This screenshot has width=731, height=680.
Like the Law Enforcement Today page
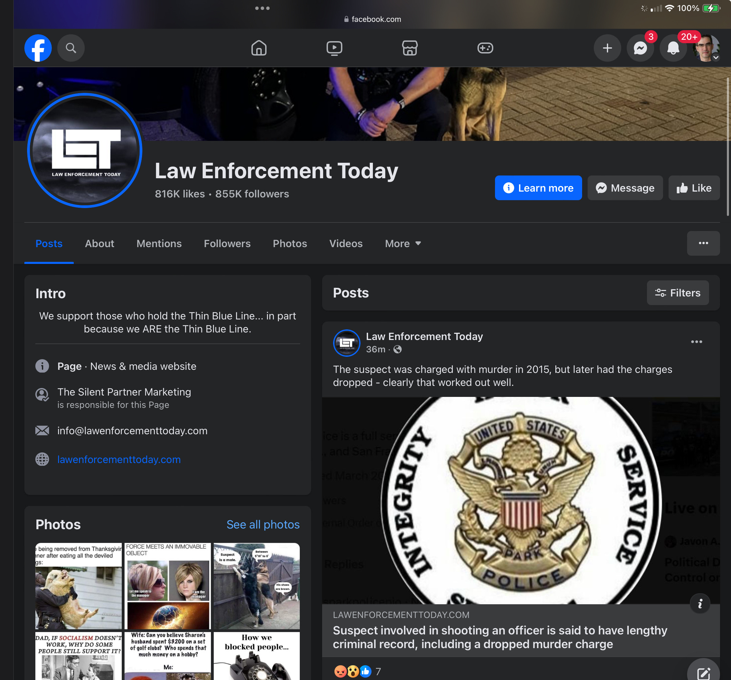pos(694,188)
